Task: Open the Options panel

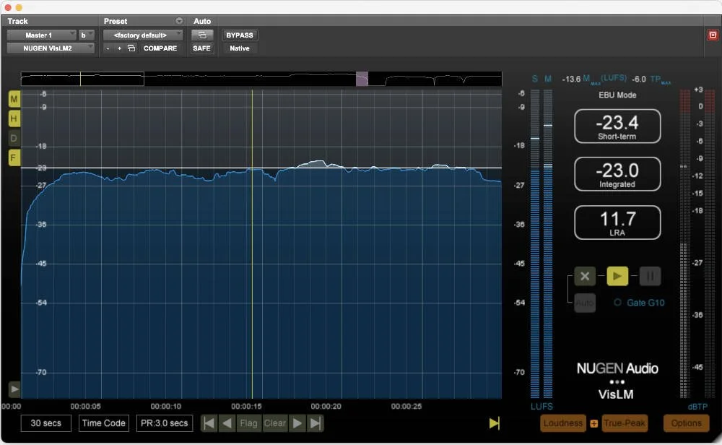Action: click(x=686, y=423)
